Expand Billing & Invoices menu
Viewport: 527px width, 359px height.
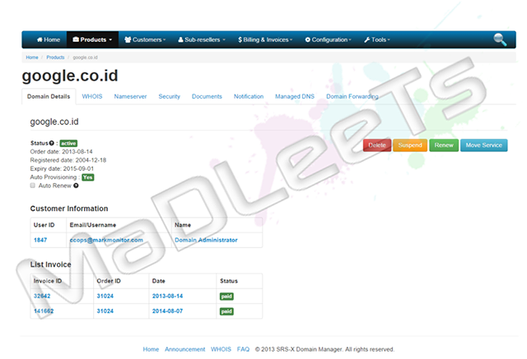pos(265,39)
